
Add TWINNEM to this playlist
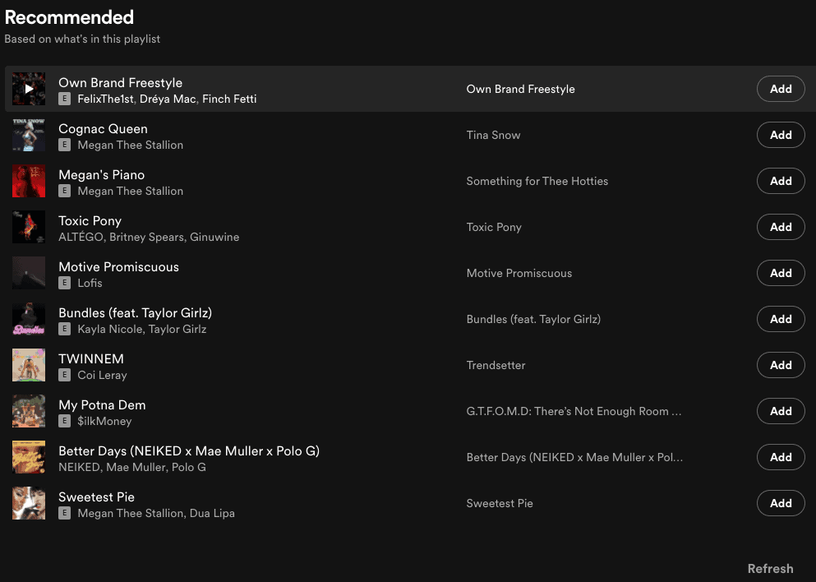tap(780, 365)
